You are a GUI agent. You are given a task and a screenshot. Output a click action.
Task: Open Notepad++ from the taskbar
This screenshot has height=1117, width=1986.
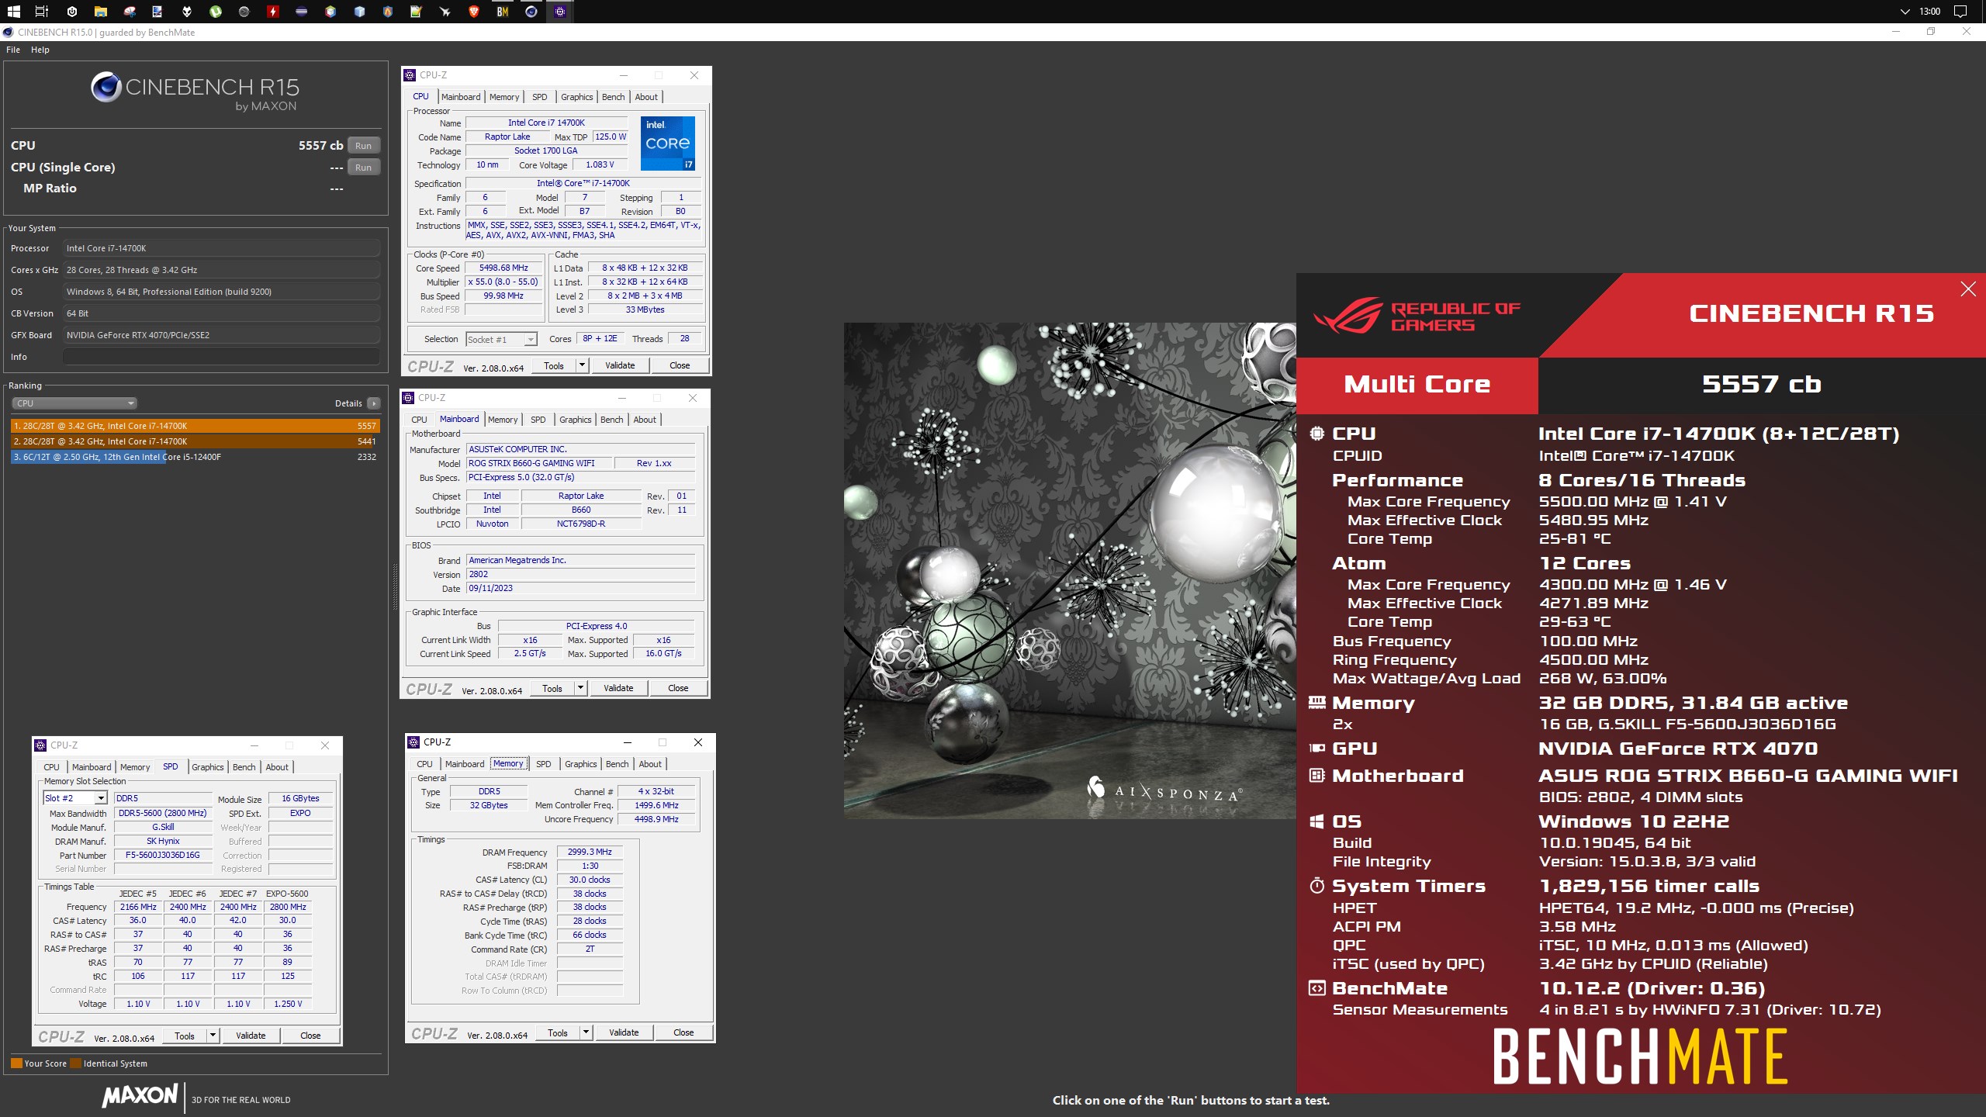coord(417,12)
